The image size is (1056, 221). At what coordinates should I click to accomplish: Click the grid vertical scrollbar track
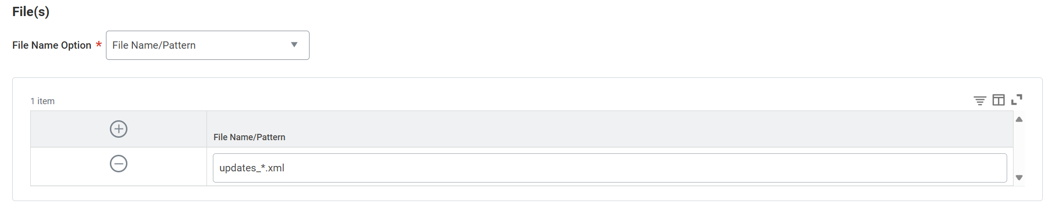pos(1019,148)
